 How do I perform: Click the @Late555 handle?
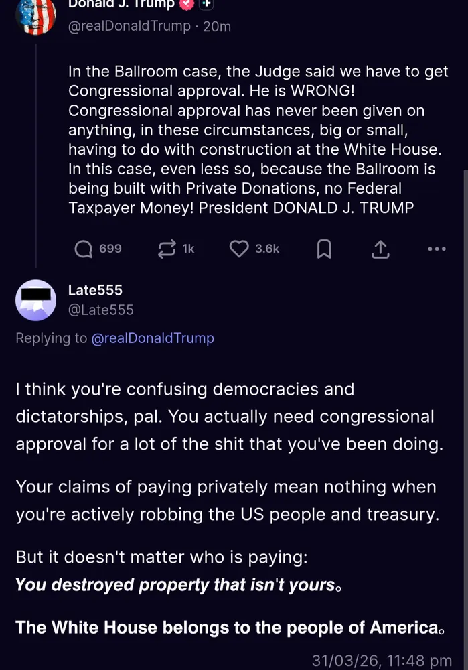(x=101, y=310)
